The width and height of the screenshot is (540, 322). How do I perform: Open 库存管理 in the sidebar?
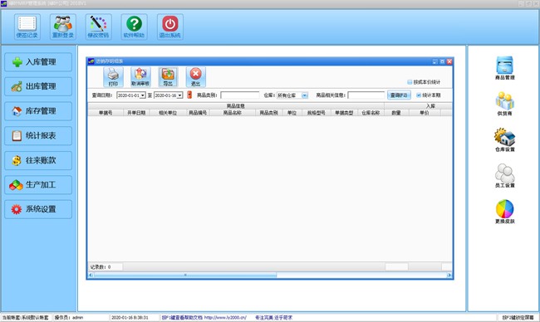[x=38, y=111]
